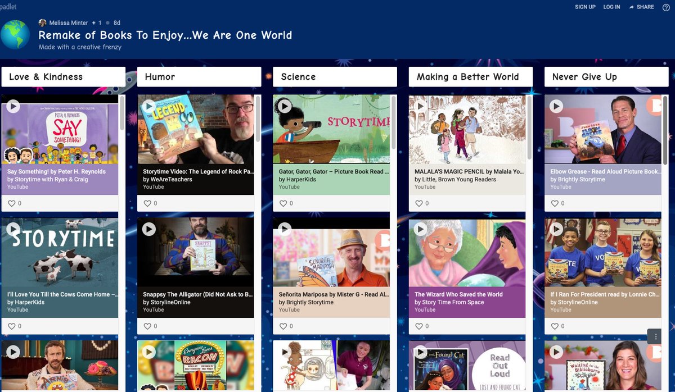
Task: Open Melissa Minter author name link
Action: [68, 22]
